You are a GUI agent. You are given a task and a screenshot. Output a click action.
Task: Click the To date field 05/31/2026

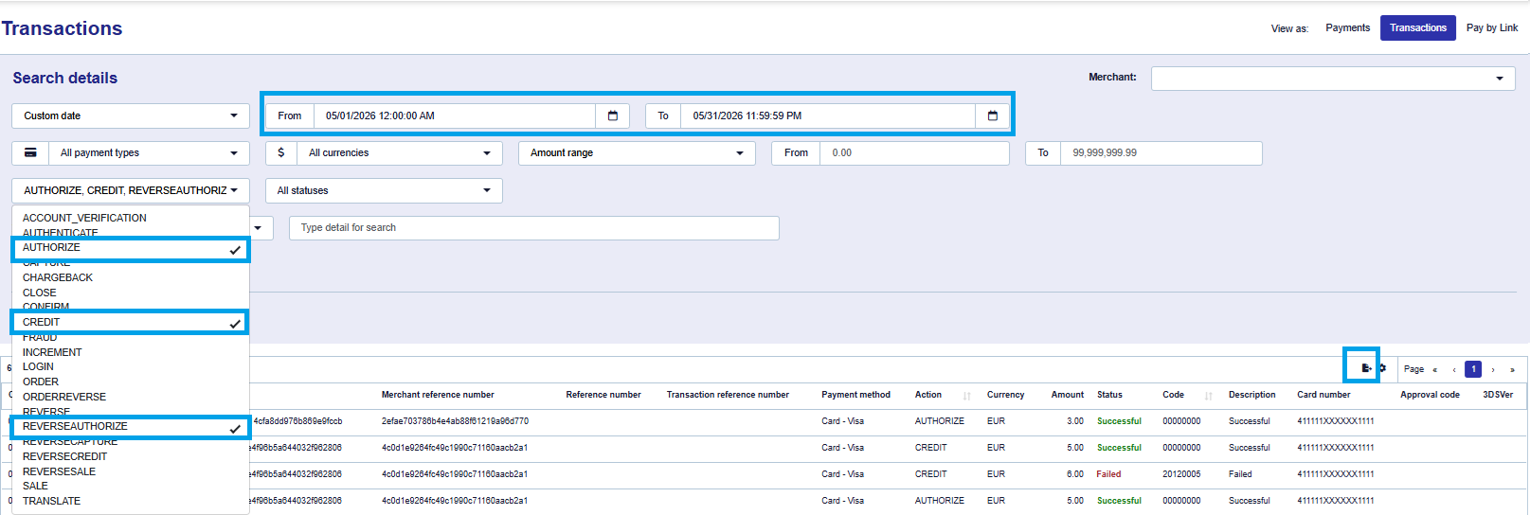pyautogui.click(x=828, y=115)
